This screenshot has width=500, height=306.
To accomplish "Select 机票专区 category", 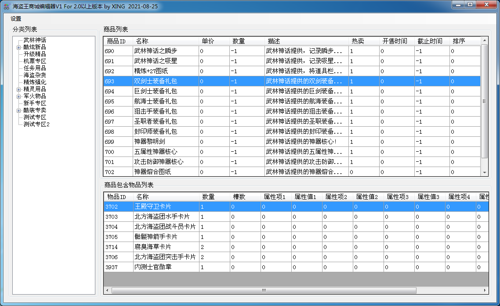I will (35, 61).
